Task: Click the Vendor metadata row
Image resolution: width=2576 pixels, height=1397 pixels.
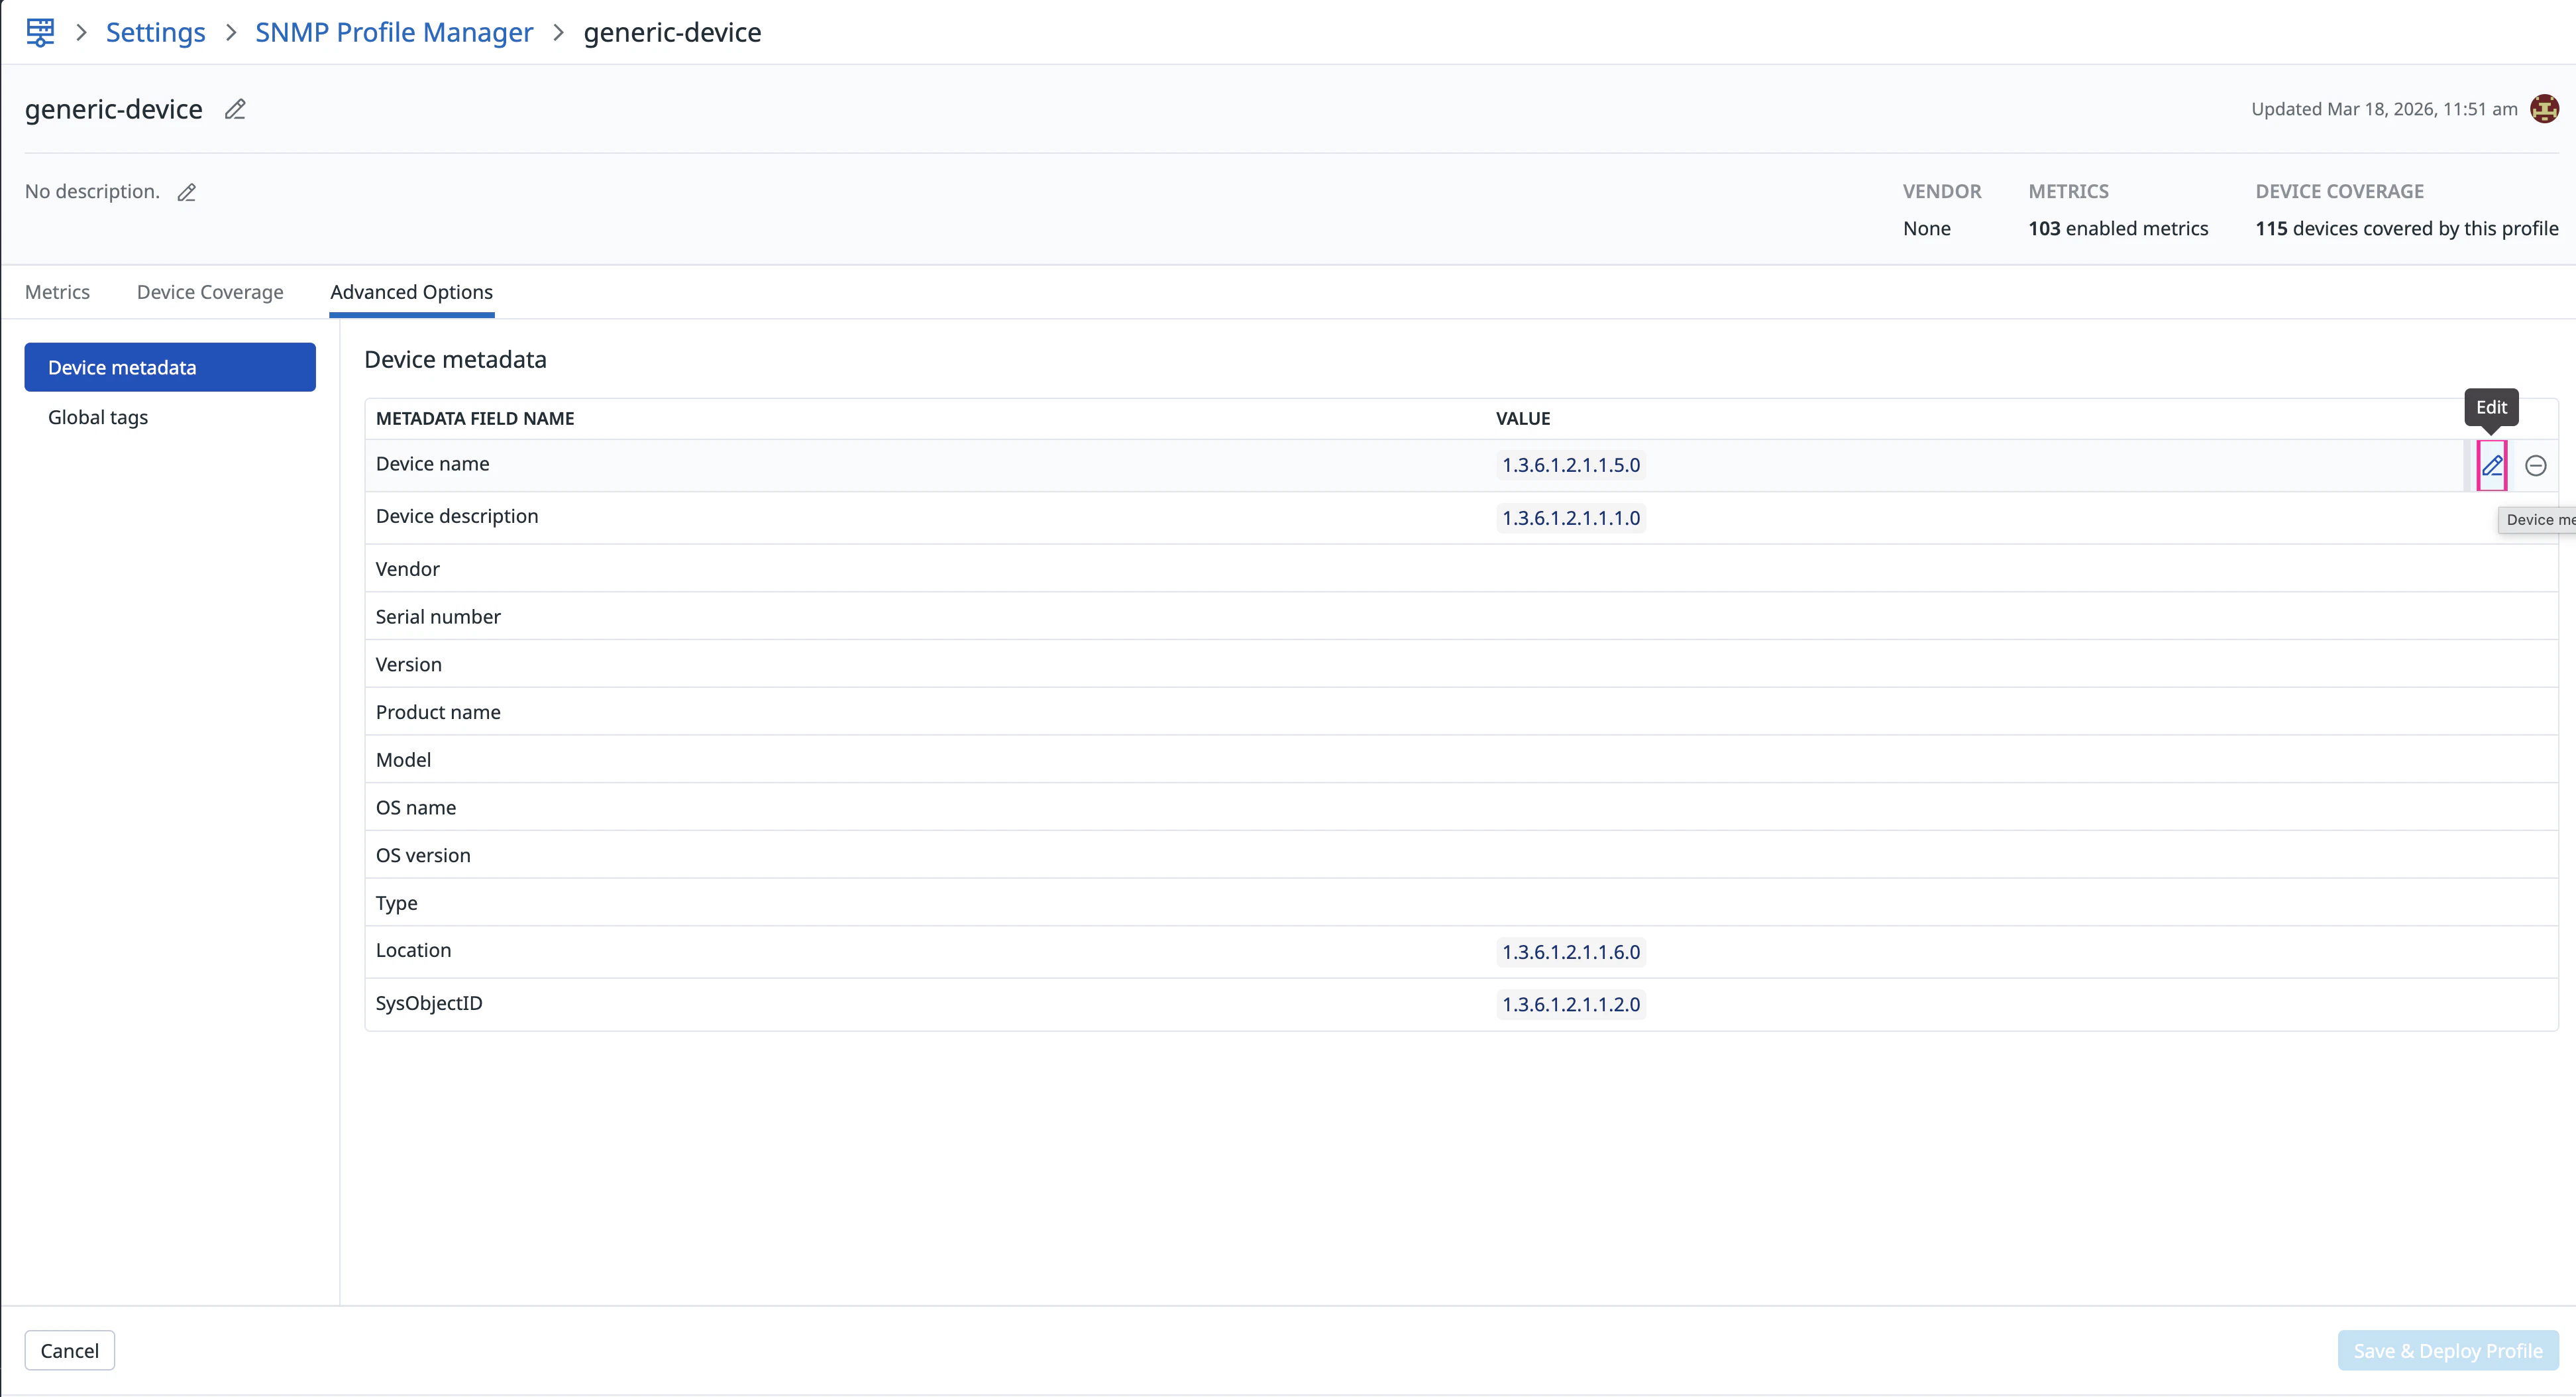Action: (x=408, y=569)
